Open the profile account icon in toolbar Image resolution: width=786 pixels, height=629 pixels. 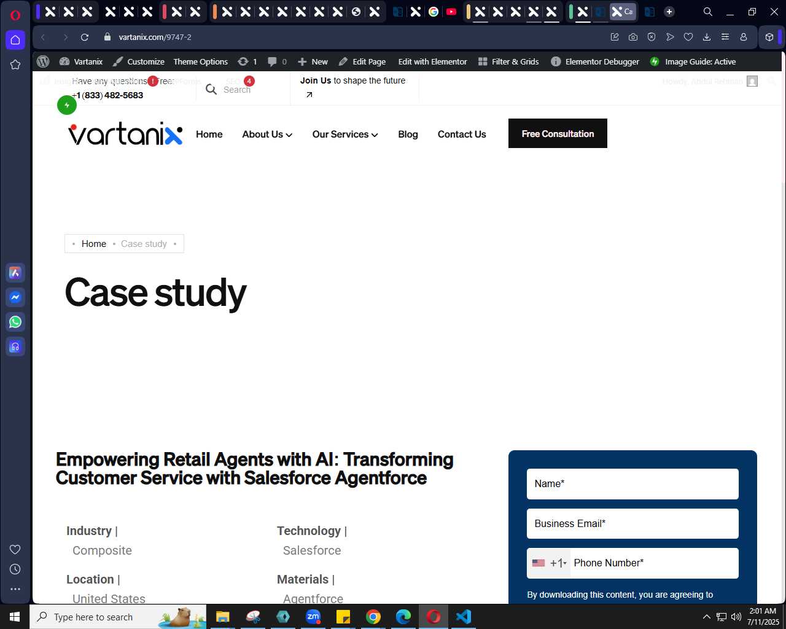pyautogui.click(x=744, y=37)
